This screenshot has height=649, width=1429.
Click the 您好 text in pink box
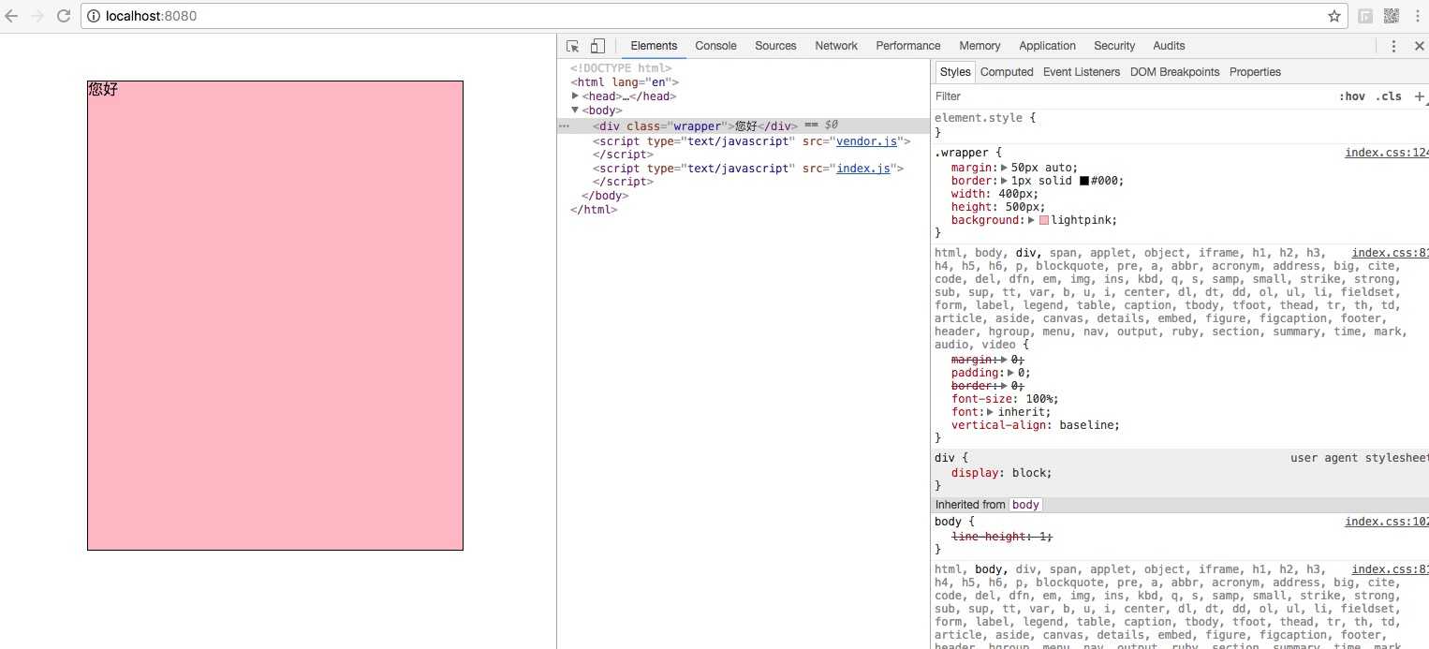103,90
